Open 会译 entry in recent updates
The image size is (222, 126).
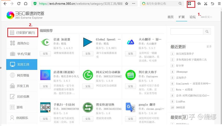point(193,96)
